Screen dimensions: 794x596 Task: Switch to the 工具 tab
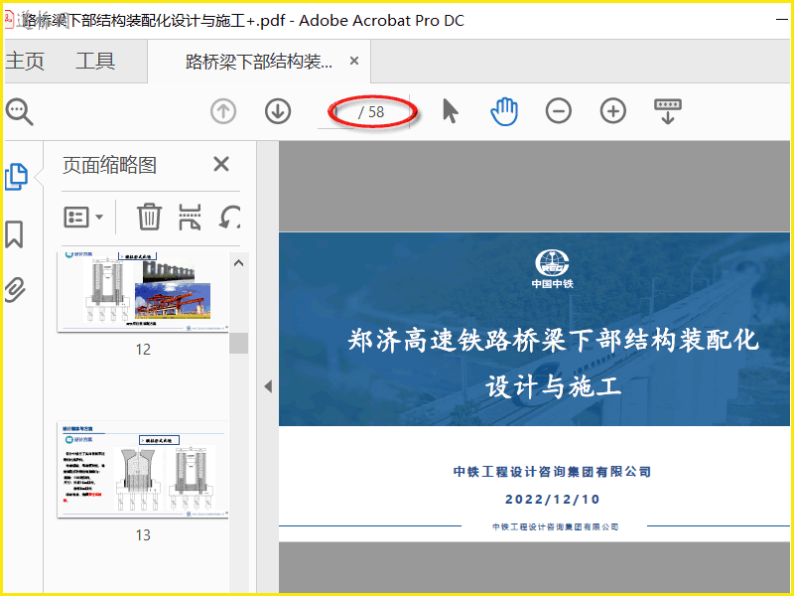(x=95, y=62)
